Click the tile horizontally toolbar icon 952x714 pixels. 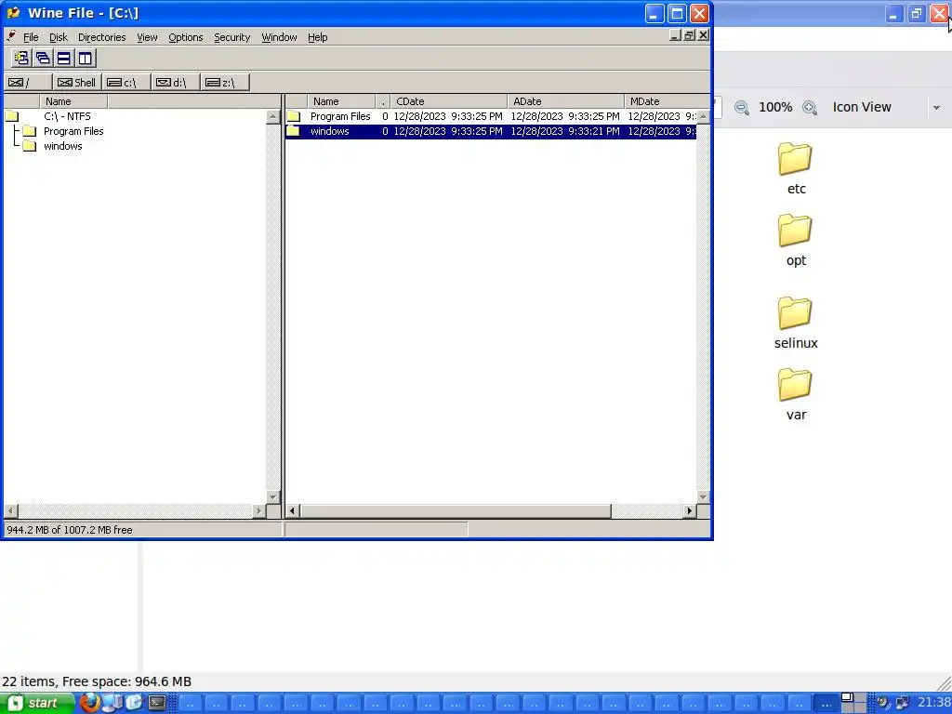pos(64,59)
